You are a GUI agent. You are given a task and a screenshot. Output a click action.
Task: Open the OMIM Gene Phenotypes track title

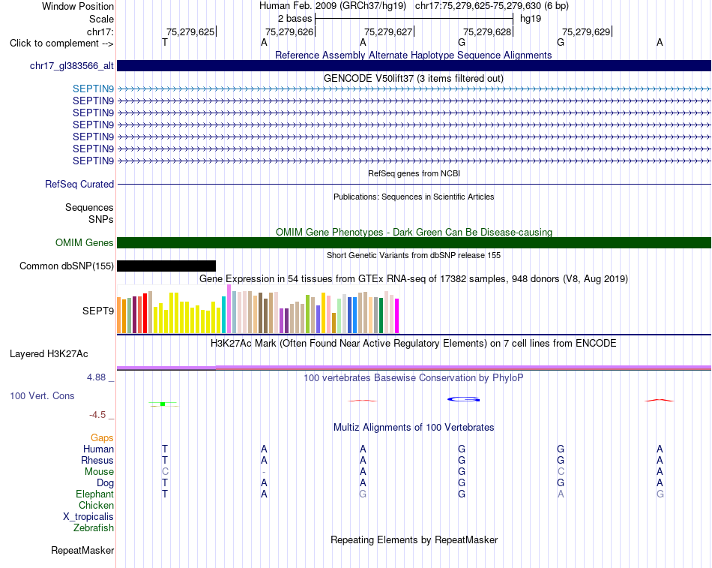tap(414, 232)
